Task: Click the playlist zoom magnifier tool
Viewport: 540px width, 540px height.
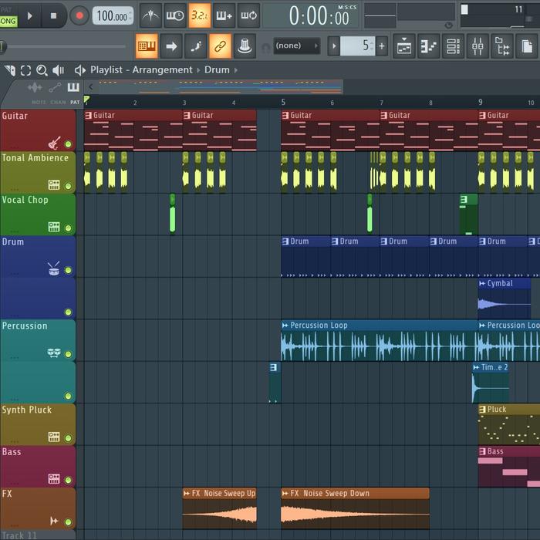Action: pos(42,70)
